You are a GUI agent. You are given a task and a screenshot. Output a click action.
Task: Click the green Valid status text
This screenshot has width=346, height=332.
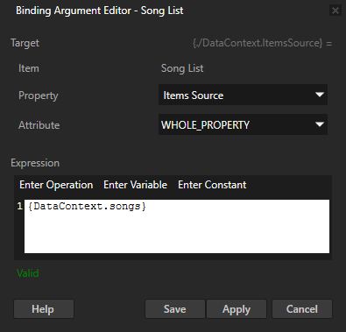[x=28, y=273]
